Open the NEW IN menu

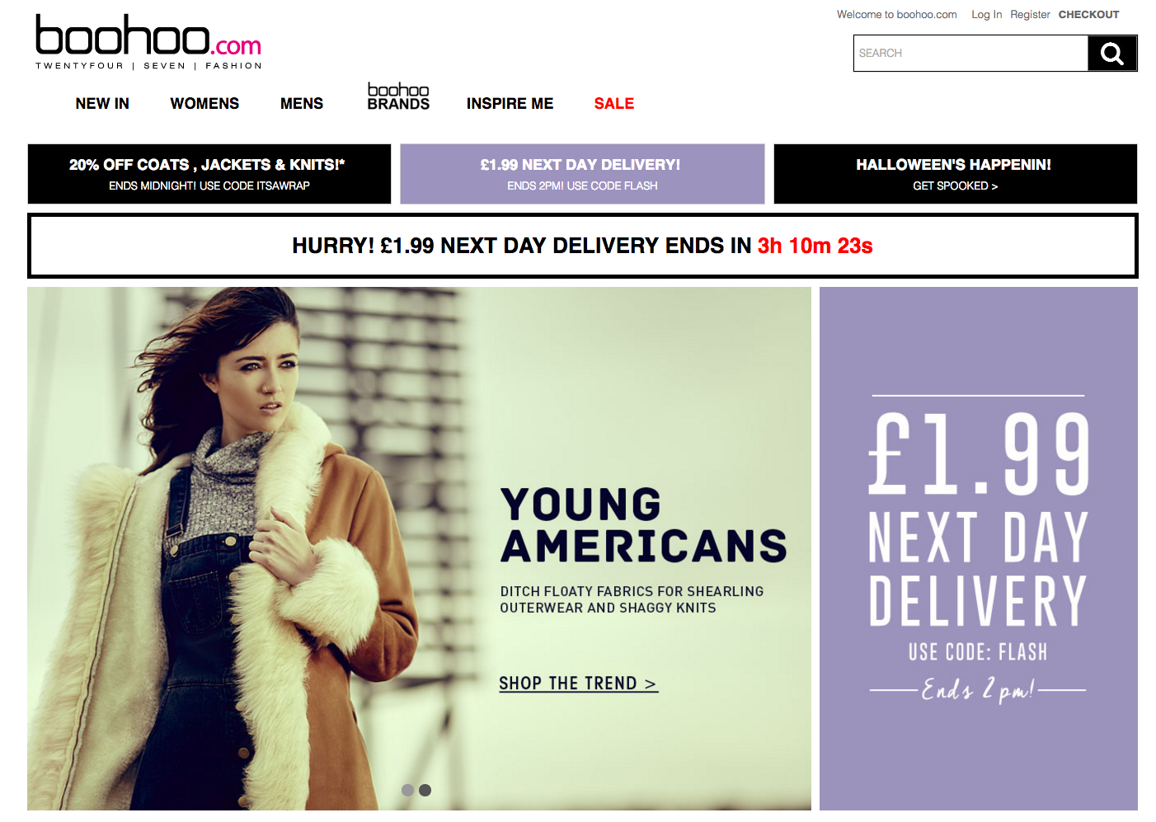(x=102, y=103)
